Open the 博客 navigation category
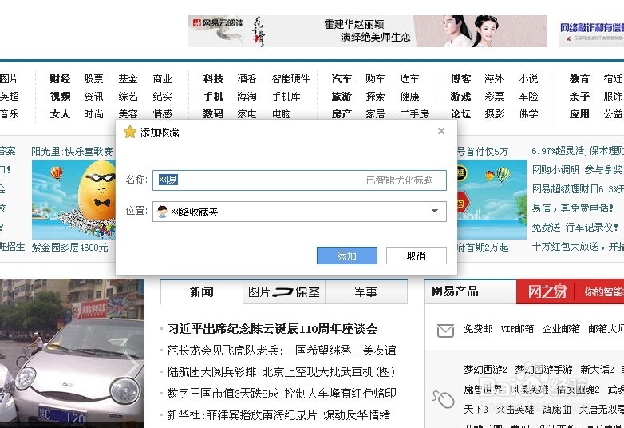 [x=460, y=79]
